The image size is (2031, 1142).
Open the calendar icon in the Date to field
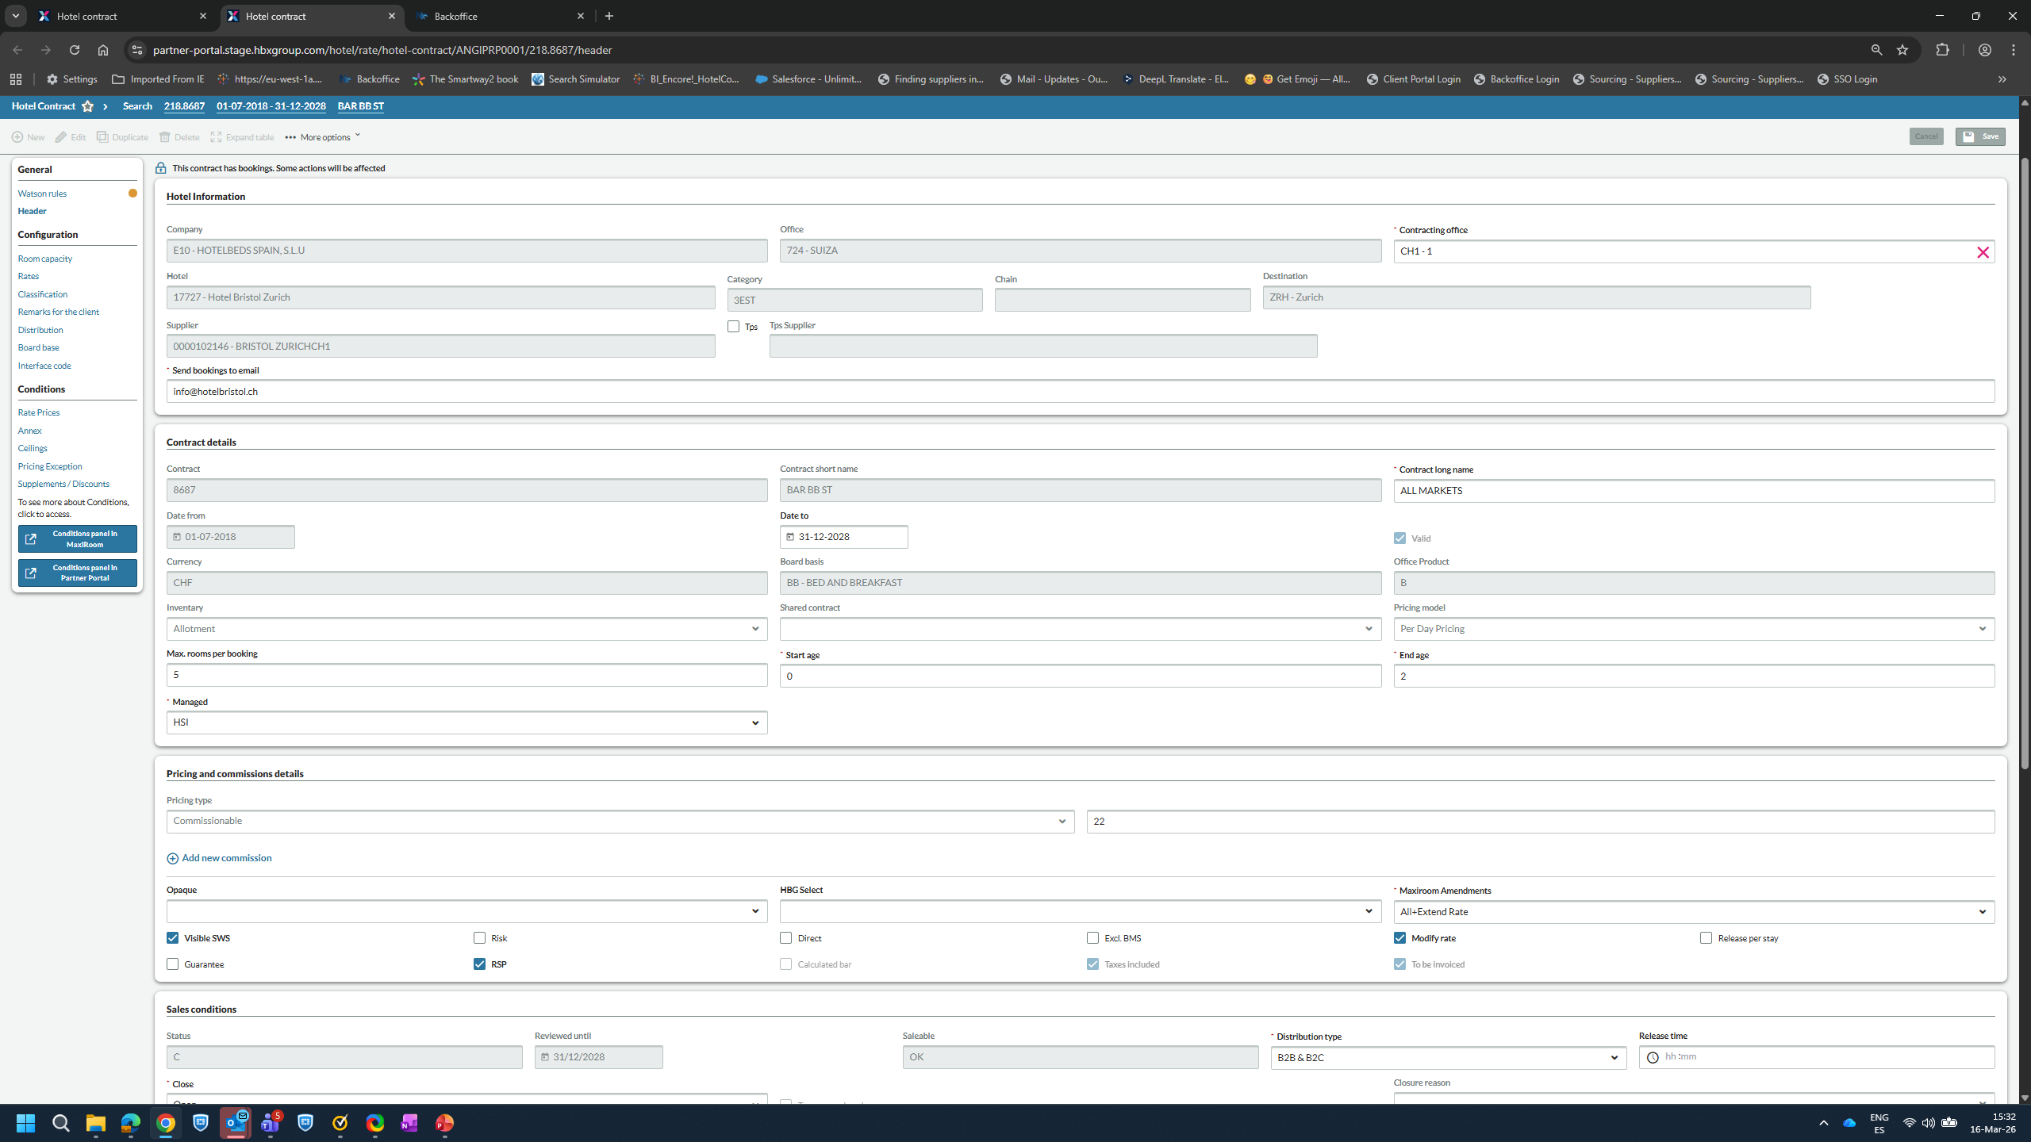click(790, 537)
